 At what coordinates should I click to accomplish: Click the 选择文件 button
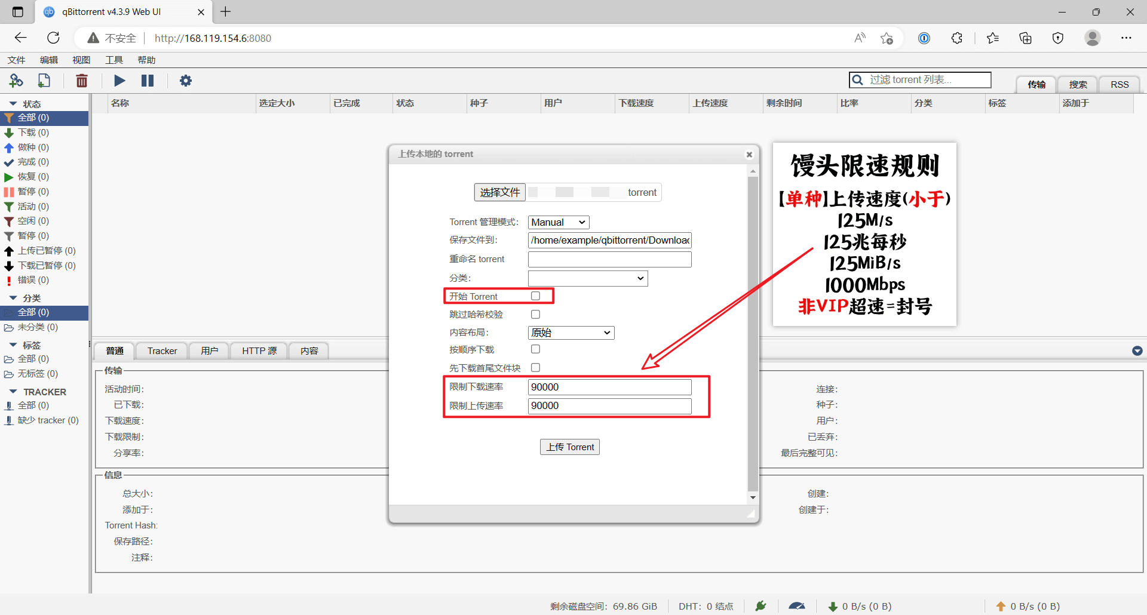coord(500,192)
